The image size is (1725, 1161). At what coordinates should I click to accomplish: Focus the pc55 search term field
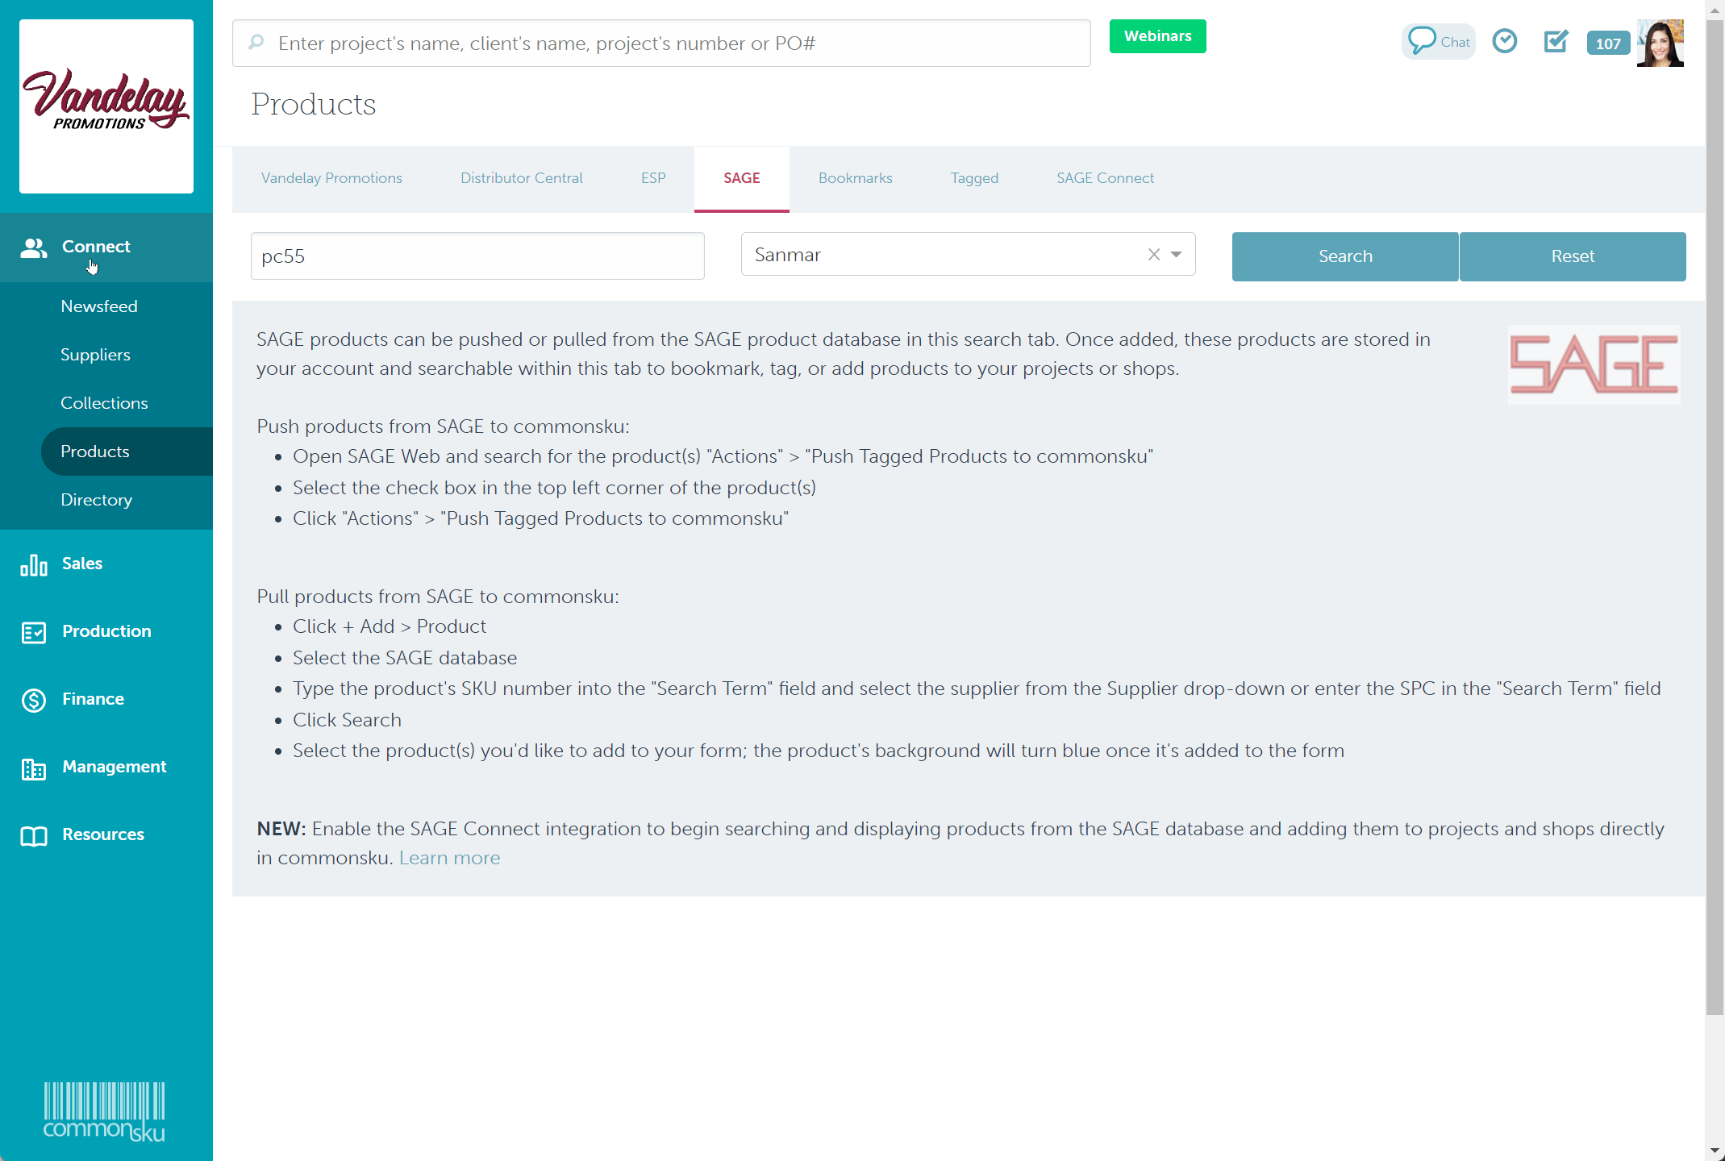477,256
